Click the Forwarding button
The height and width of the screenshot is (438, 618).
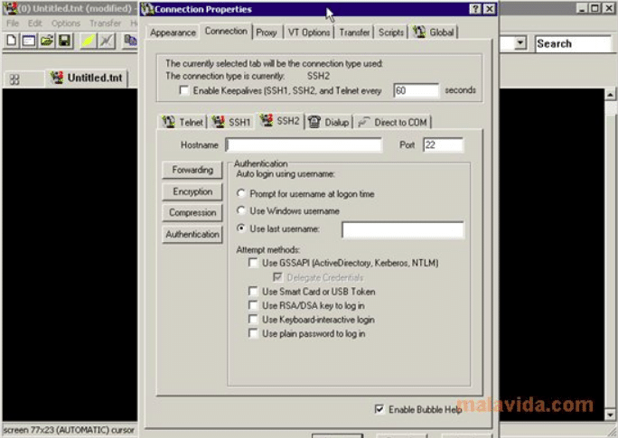[x=192, y=170]
